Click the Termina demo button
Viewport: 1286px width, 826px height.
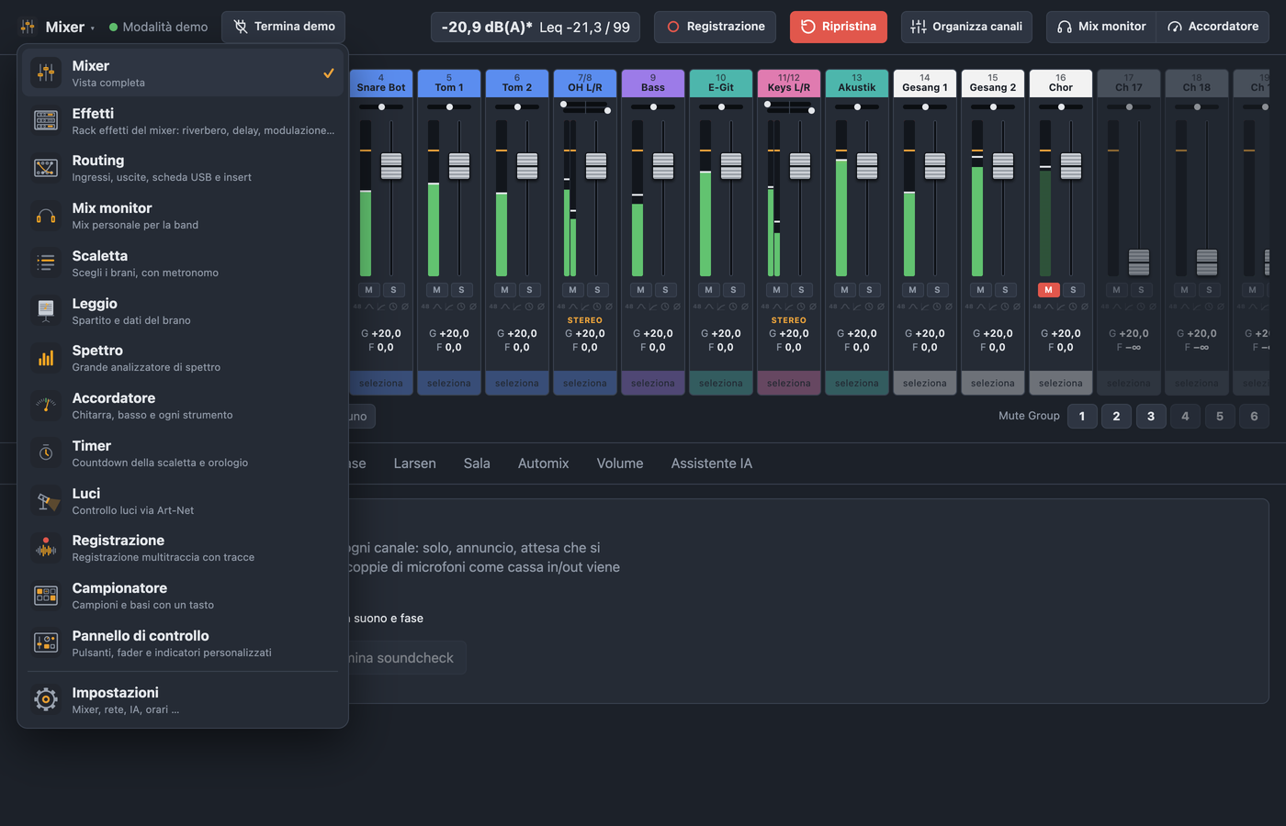click(x=284, y=27)
